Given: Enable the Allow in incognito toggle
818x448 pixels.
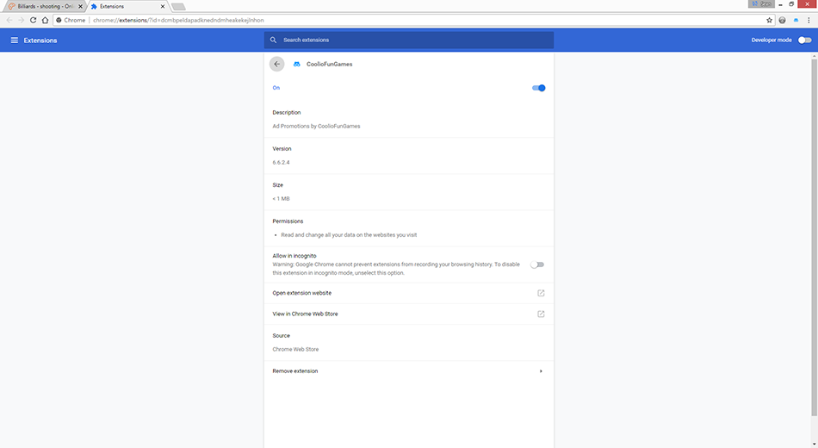Looking at the screenshot, I should tap(538, 264).
